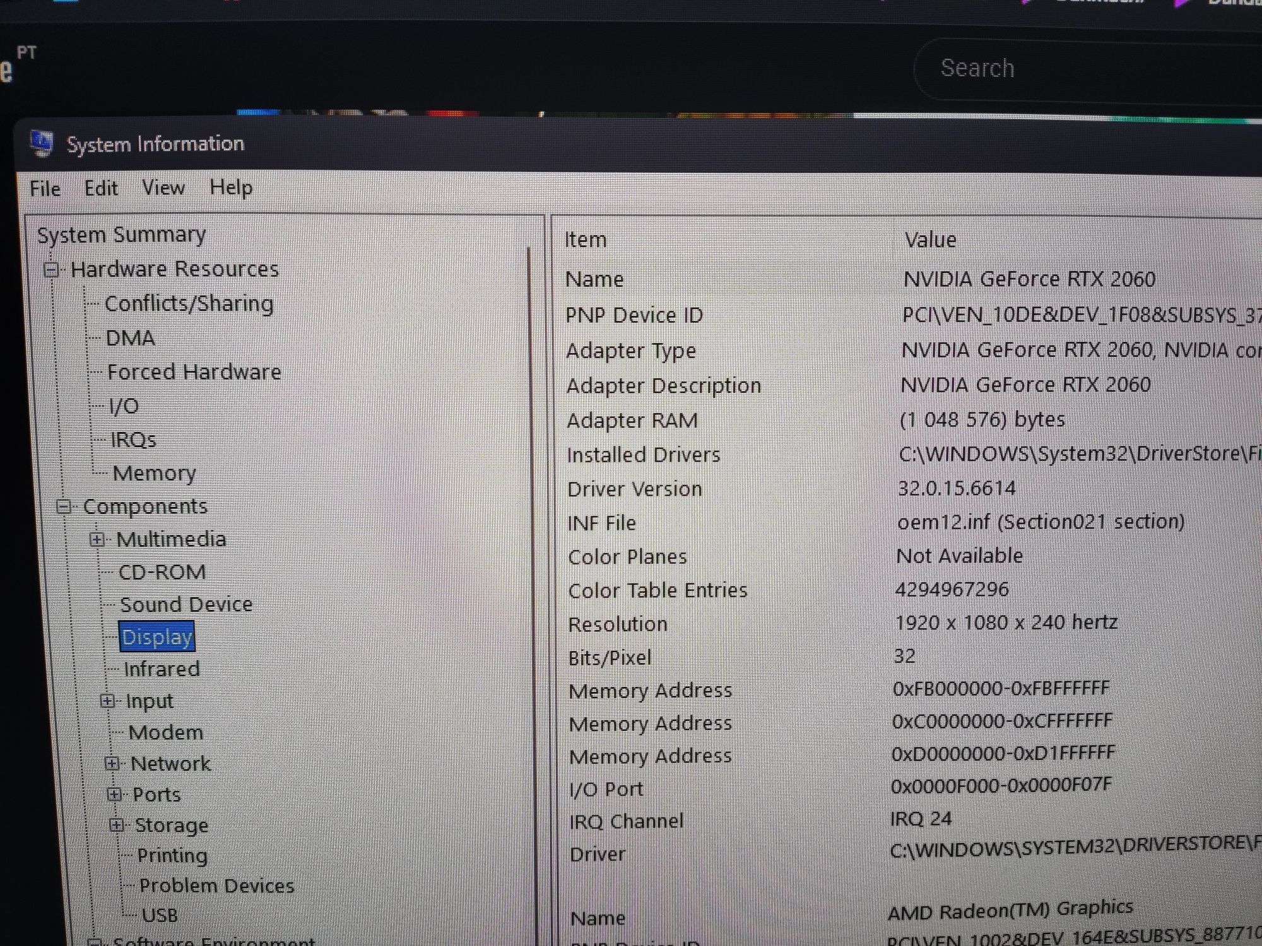
Task: Select the DMA tree item
Action: [130, 338]
